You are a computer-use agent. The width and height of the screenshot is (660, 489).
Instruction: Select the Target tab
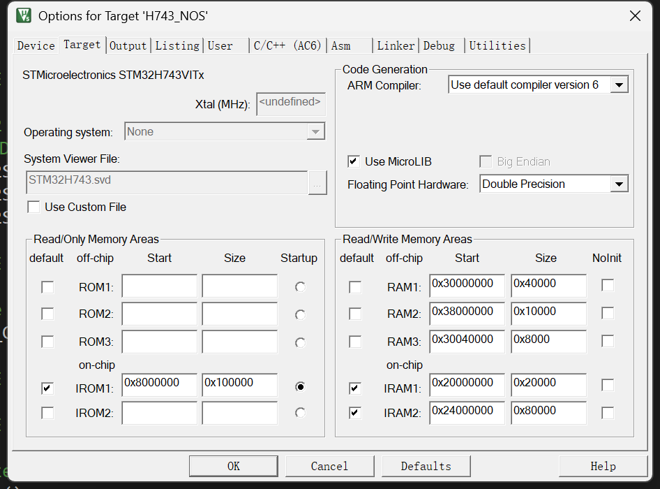click(x=82, y=44)
